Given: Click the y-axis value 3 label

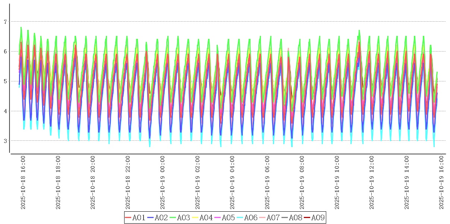Looking at the screenshot, I should (x=5, y=141).
